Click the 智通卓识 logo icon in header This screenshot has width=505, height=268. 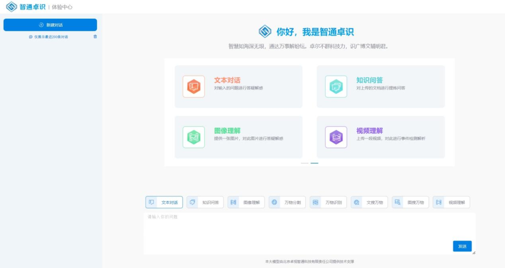point(11,7)
